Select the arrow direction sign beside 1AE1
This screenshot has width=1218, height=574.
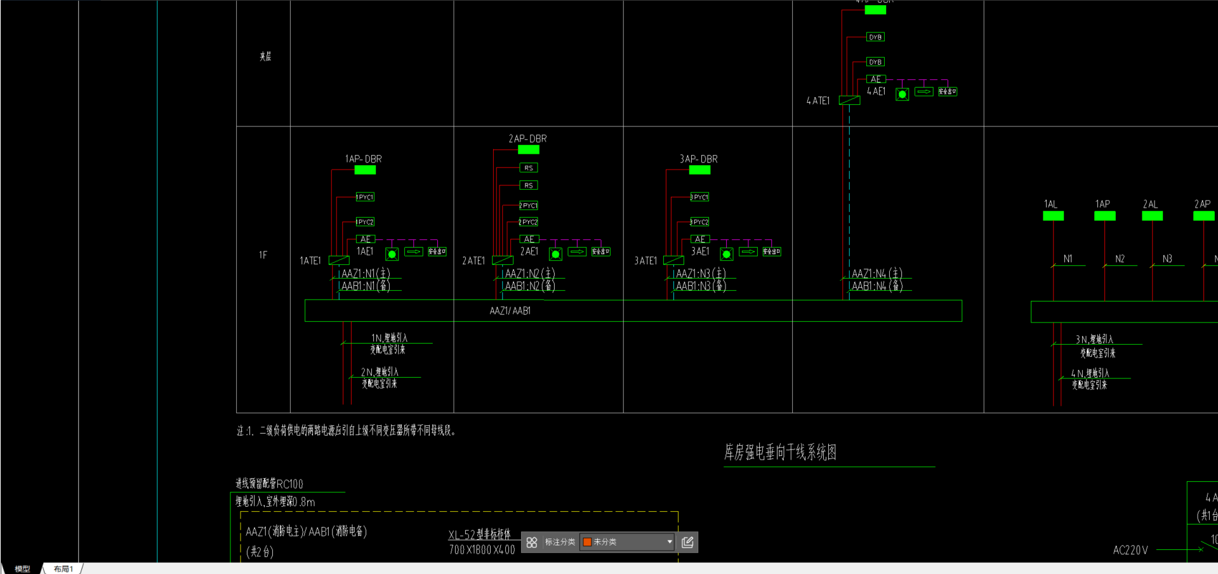tap(414, 252)
